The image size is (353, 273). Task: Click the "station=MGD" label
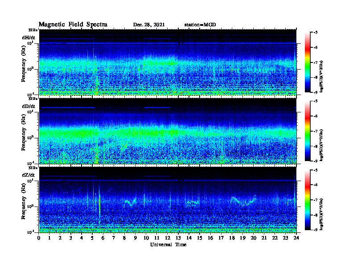(200, 25)
